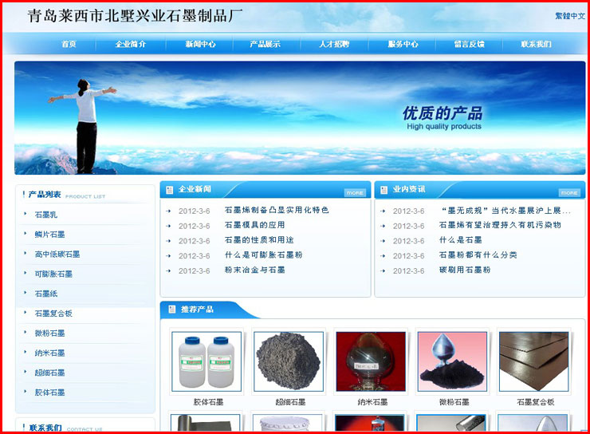
Task: Open product category 高中低碳石墨
Action: pyautogui.click(x=57, y=254)
